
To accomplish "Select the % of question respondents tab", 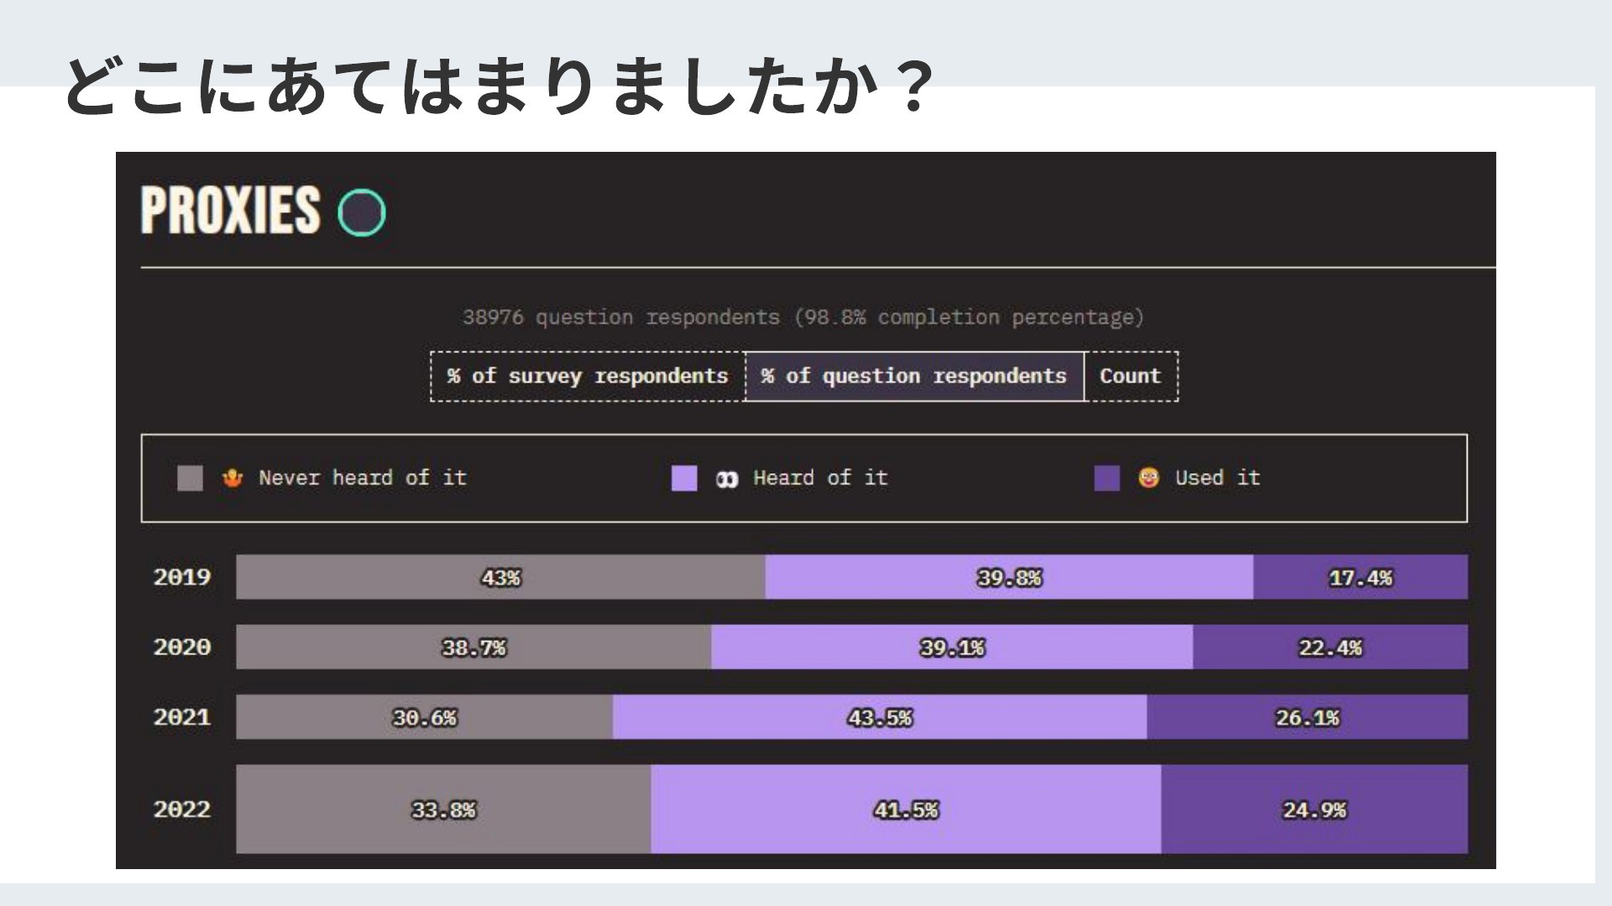I will click(914, 377).
